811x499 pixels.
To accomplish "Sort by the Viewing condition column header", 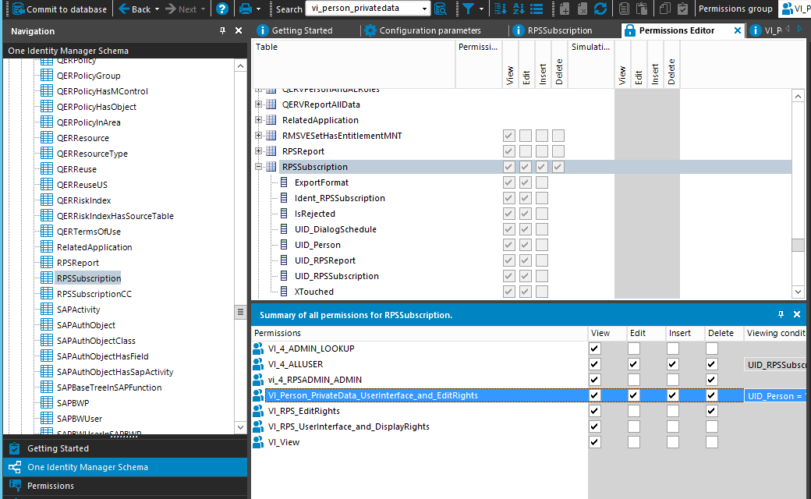I will click(x=775, y=333).
